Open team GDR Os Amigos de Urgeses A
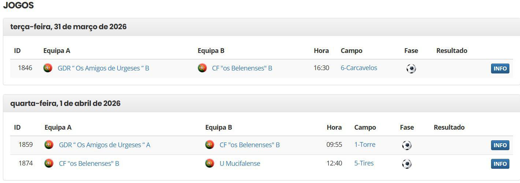The height and width of the screenshot is (183, 520). point(104,145)
